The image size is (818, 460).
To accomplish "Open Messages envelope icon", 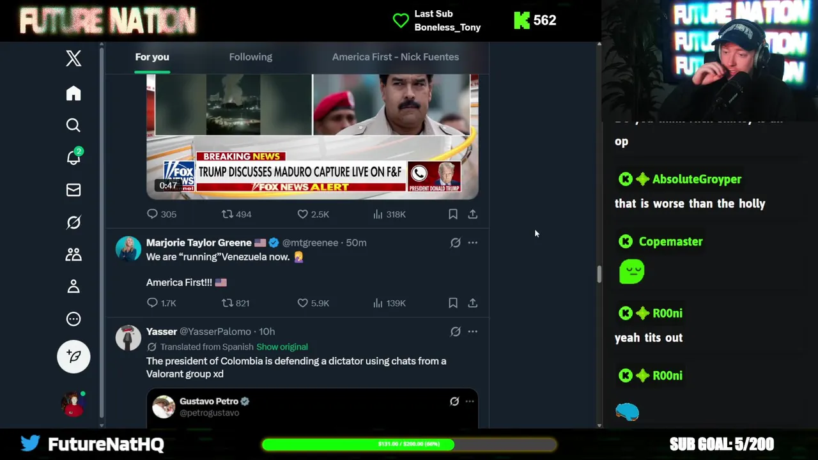I will [x=73, y=190].
